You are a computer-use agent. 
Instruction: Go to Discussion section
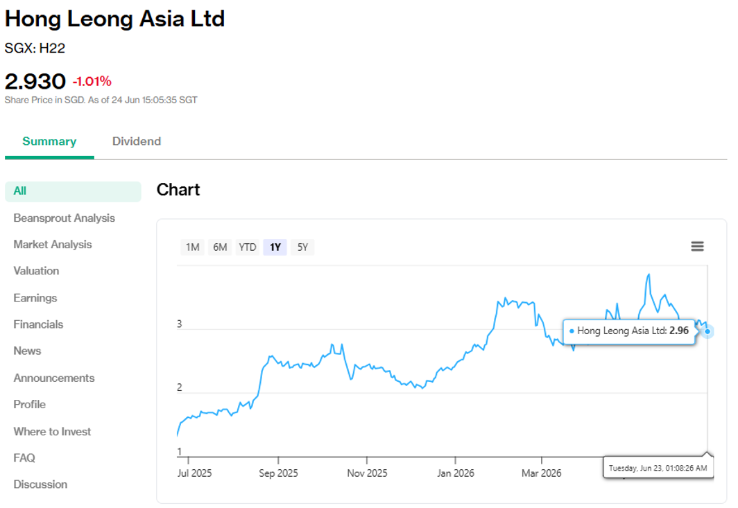pyautogui.click(x=40, y=484)
